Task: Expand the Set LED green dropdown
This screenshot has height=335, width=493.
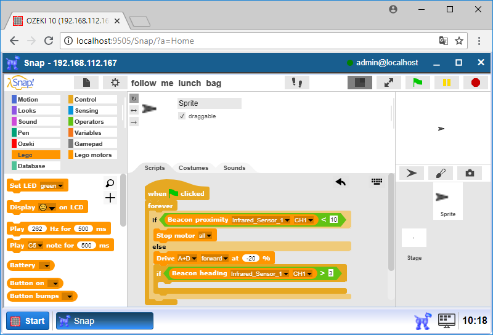Action: pyautogui.click(x=60, y=185)
